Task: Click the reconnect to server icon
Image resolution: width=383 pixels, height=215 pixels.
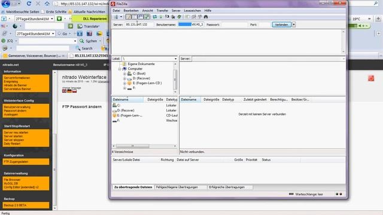Action: (x=180, y=17)
